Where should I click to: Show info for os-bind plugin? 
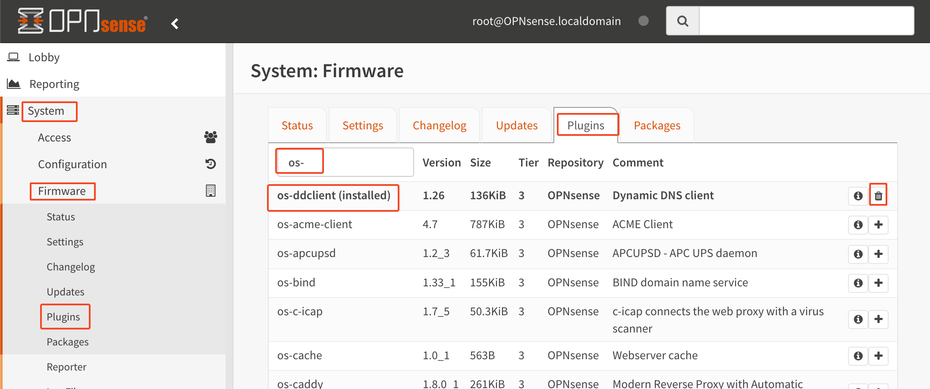pyautogui.click(x=858, y=283)
